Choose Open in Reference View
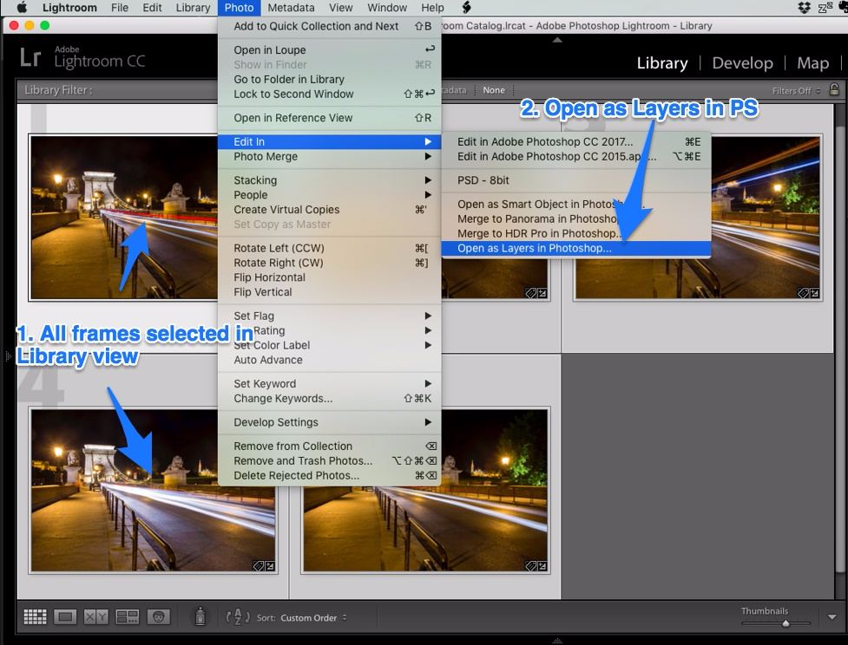This screenshot has width=848, height=645. click(329, 118)
